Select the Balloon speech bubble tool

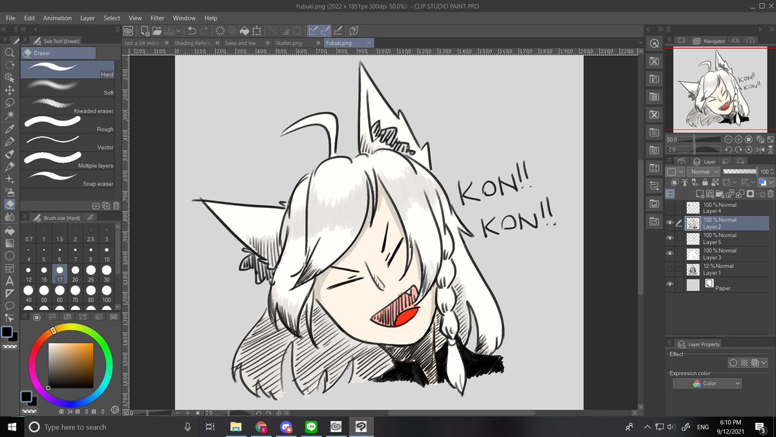click(x=9, y=306)
